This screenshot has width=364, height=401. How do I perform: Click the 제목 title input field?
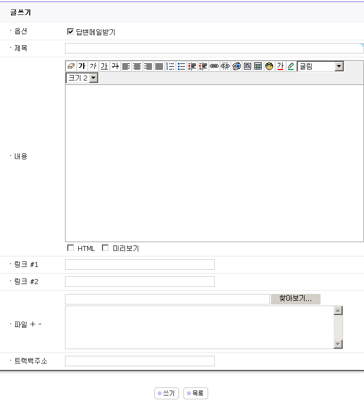[x=214, y=49]
